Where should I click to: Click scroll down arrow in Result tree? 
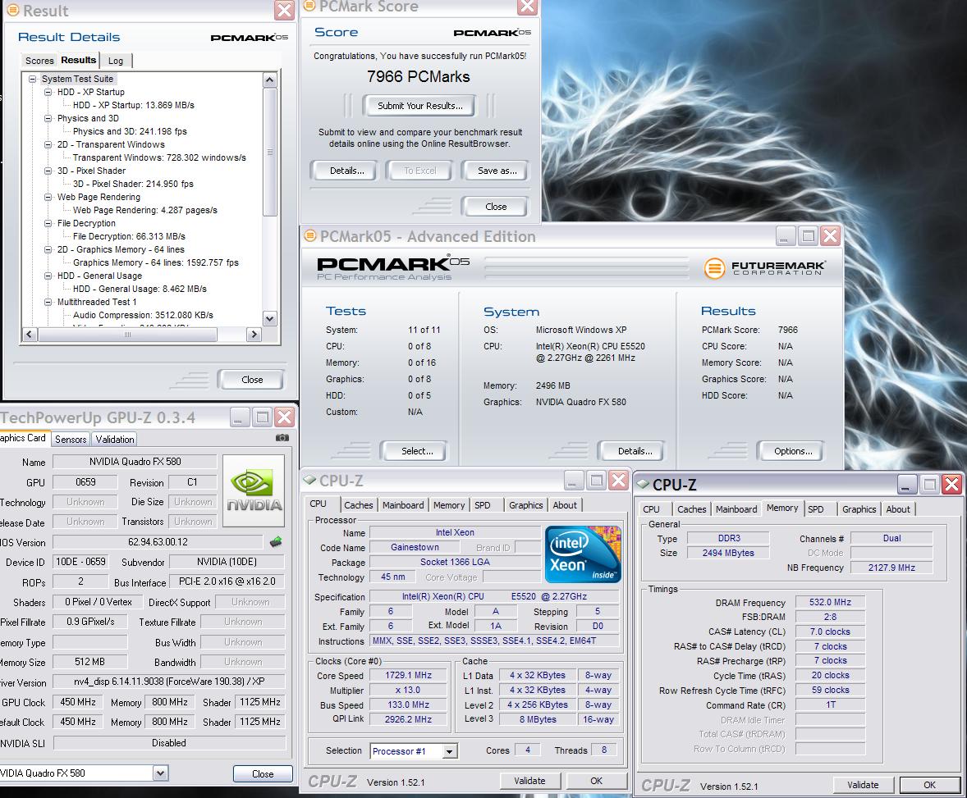pyautogui.click(x=269, y=318)
